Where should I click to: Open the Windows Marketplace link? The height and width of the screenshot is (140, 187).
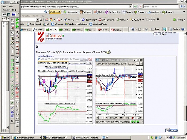(x=76, y=24)
